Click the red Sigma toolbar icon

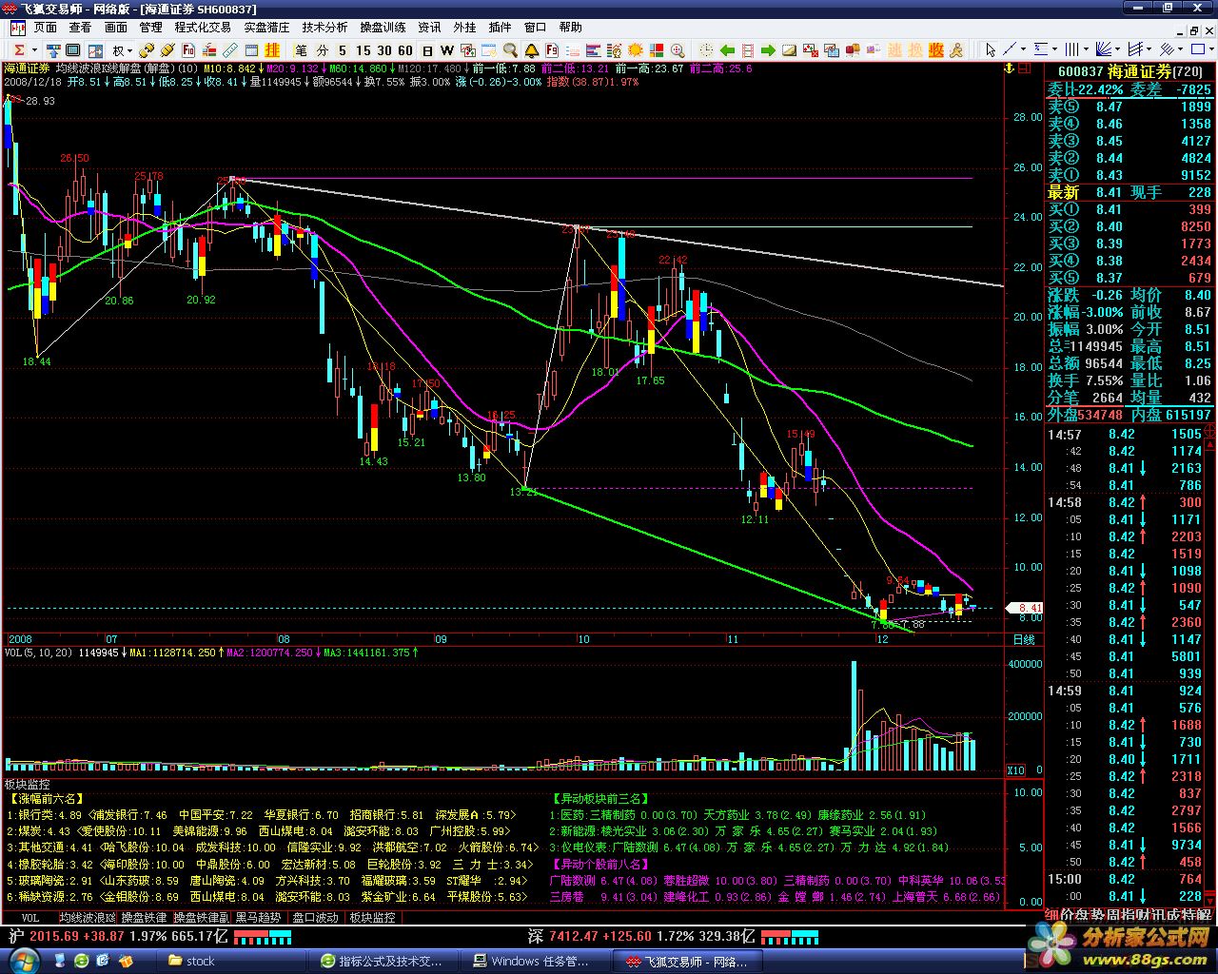tap(19, 50)
